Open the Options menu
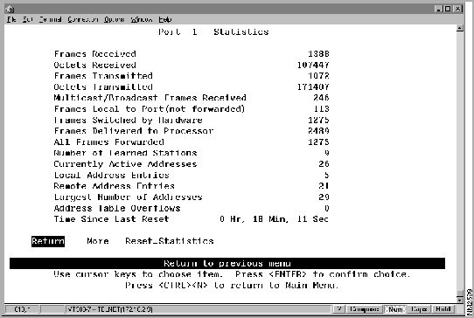 click(x=115, y=19)
